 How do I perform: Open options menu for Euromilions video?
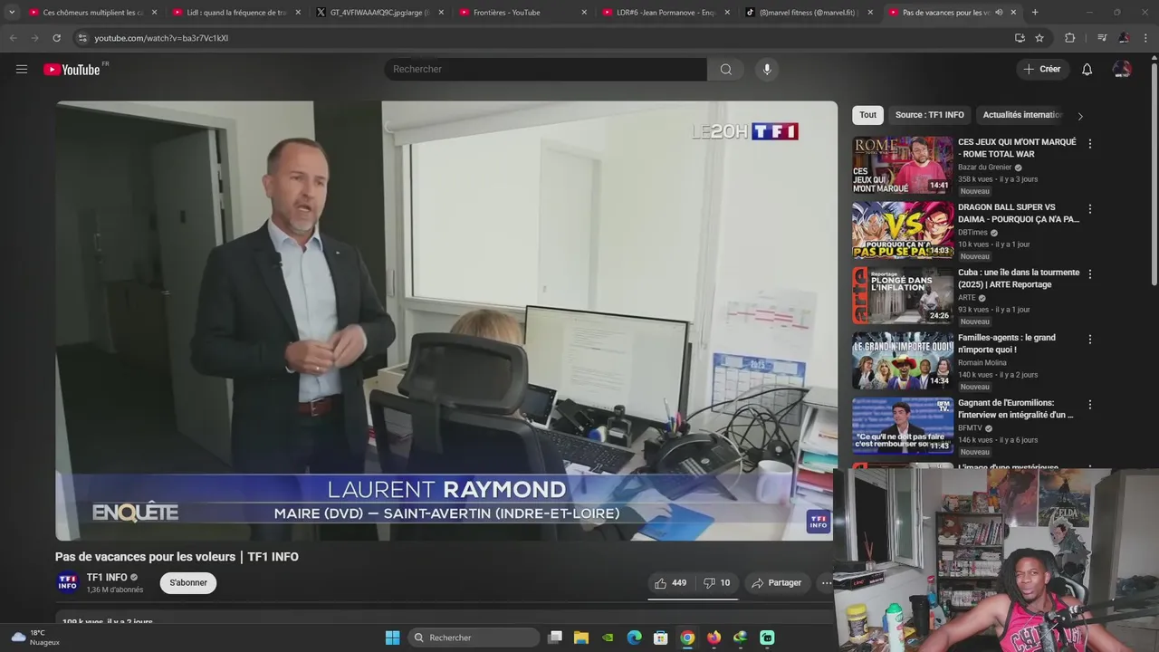(x=1090, y=405)
